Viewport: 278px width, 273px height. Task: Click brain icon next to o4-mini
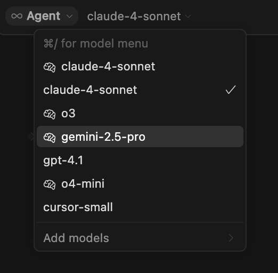click(x=50, y=184)
